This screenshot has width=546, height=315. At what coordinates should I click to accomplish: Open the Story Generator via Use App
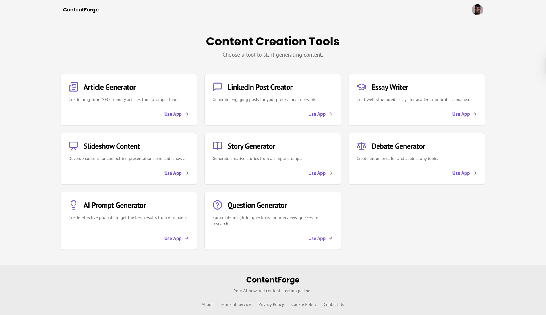[317, 173]
